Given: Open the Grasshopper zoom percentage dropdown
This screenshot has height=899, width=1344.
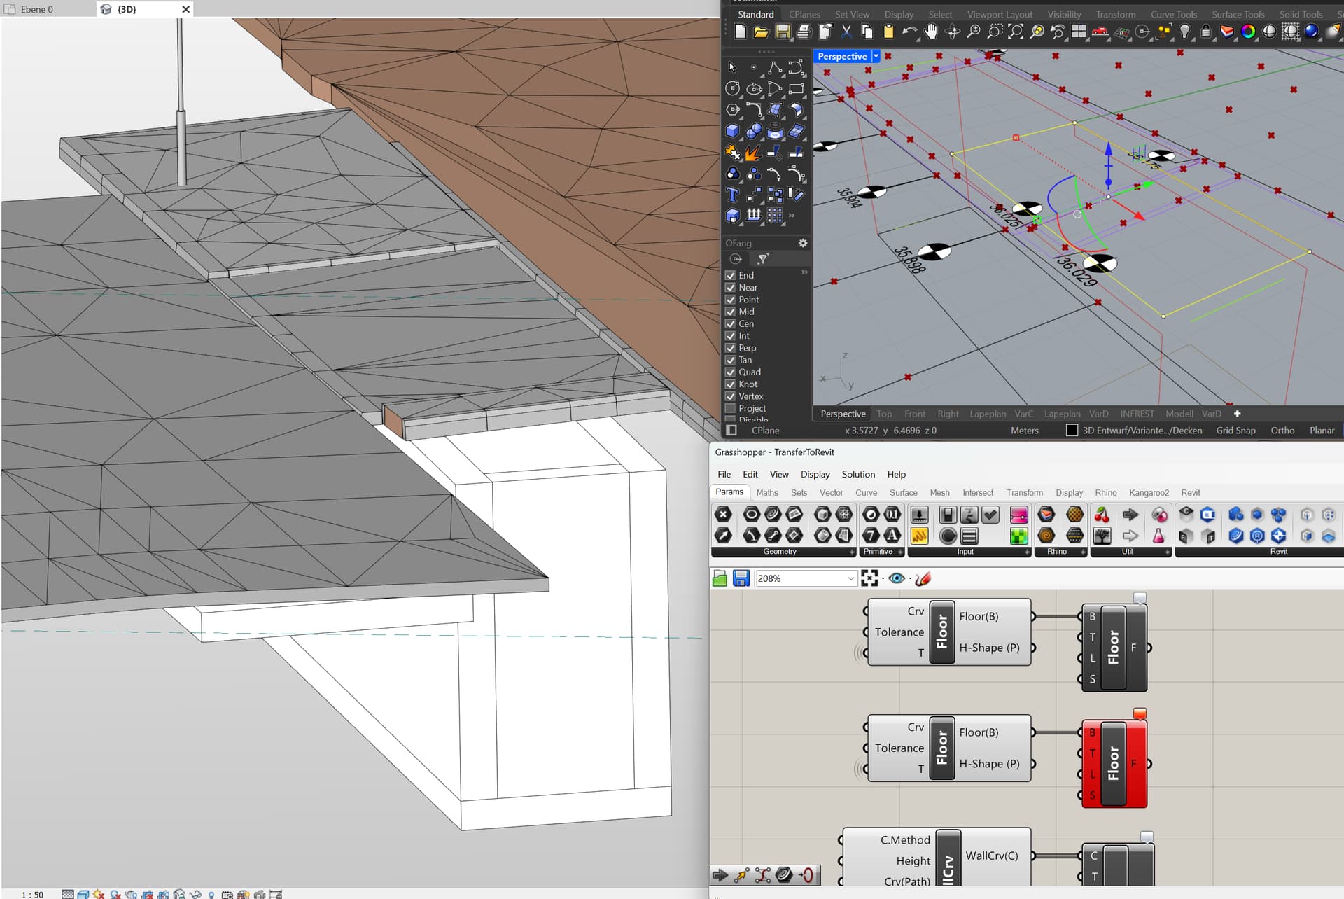Looking at the screenshot, I should click(850, 578).
